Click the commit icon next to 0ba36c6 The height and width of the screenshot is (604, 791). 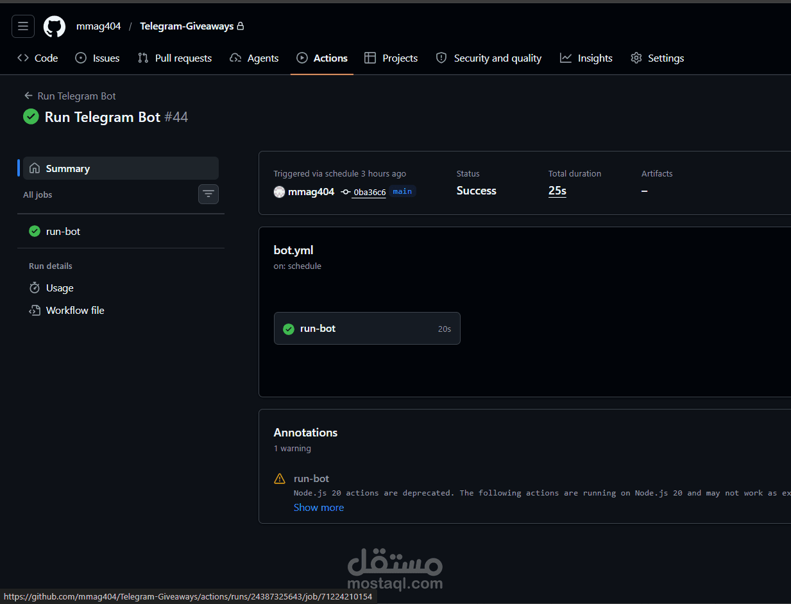pyautogui.click(x=346, y=192)
